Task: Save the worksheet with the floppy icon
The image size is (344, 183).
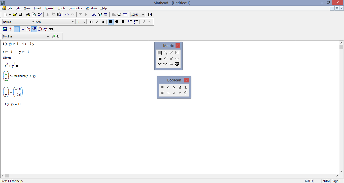Action: (20, 15)
